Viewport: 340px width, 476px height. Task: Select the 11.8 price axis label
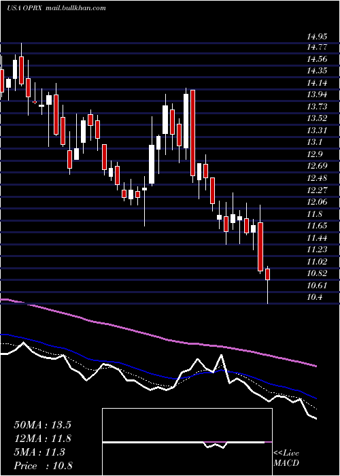point(314,214)
